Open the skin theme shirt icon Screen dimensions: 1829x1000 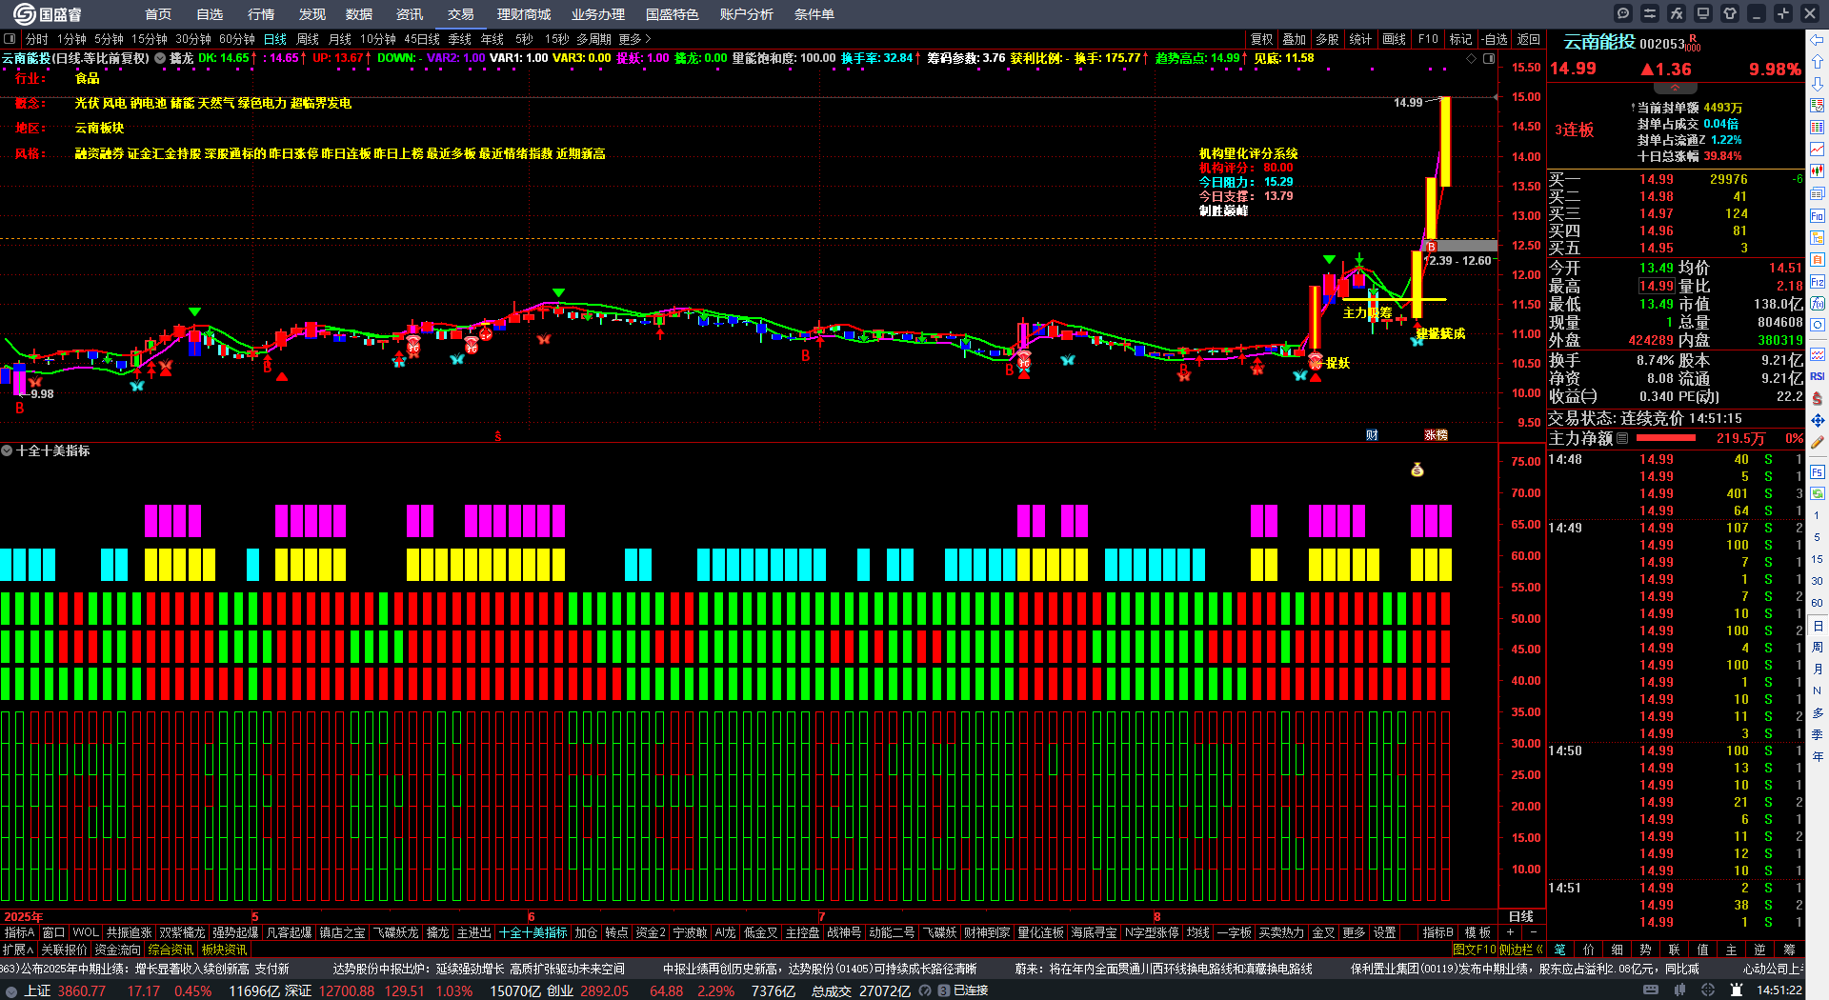(1730, 13)
